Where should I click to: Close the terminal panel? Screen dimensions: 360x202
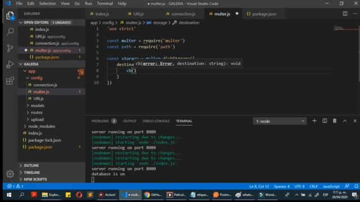click(x=355, y=121)
